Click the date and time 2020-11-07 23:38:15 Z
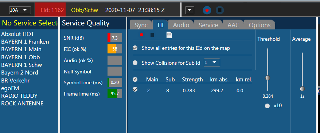Image resolution: width=320 pixels, height=133 pixels. click(x=135, y=10)
